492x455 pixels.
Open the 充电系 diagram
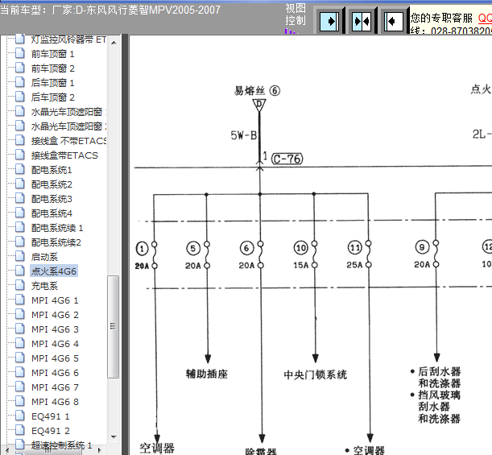[44, 286]
